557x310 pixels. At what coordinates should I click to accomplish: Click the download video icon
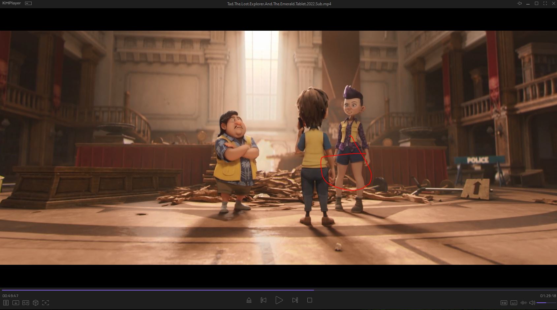[15, 303]
